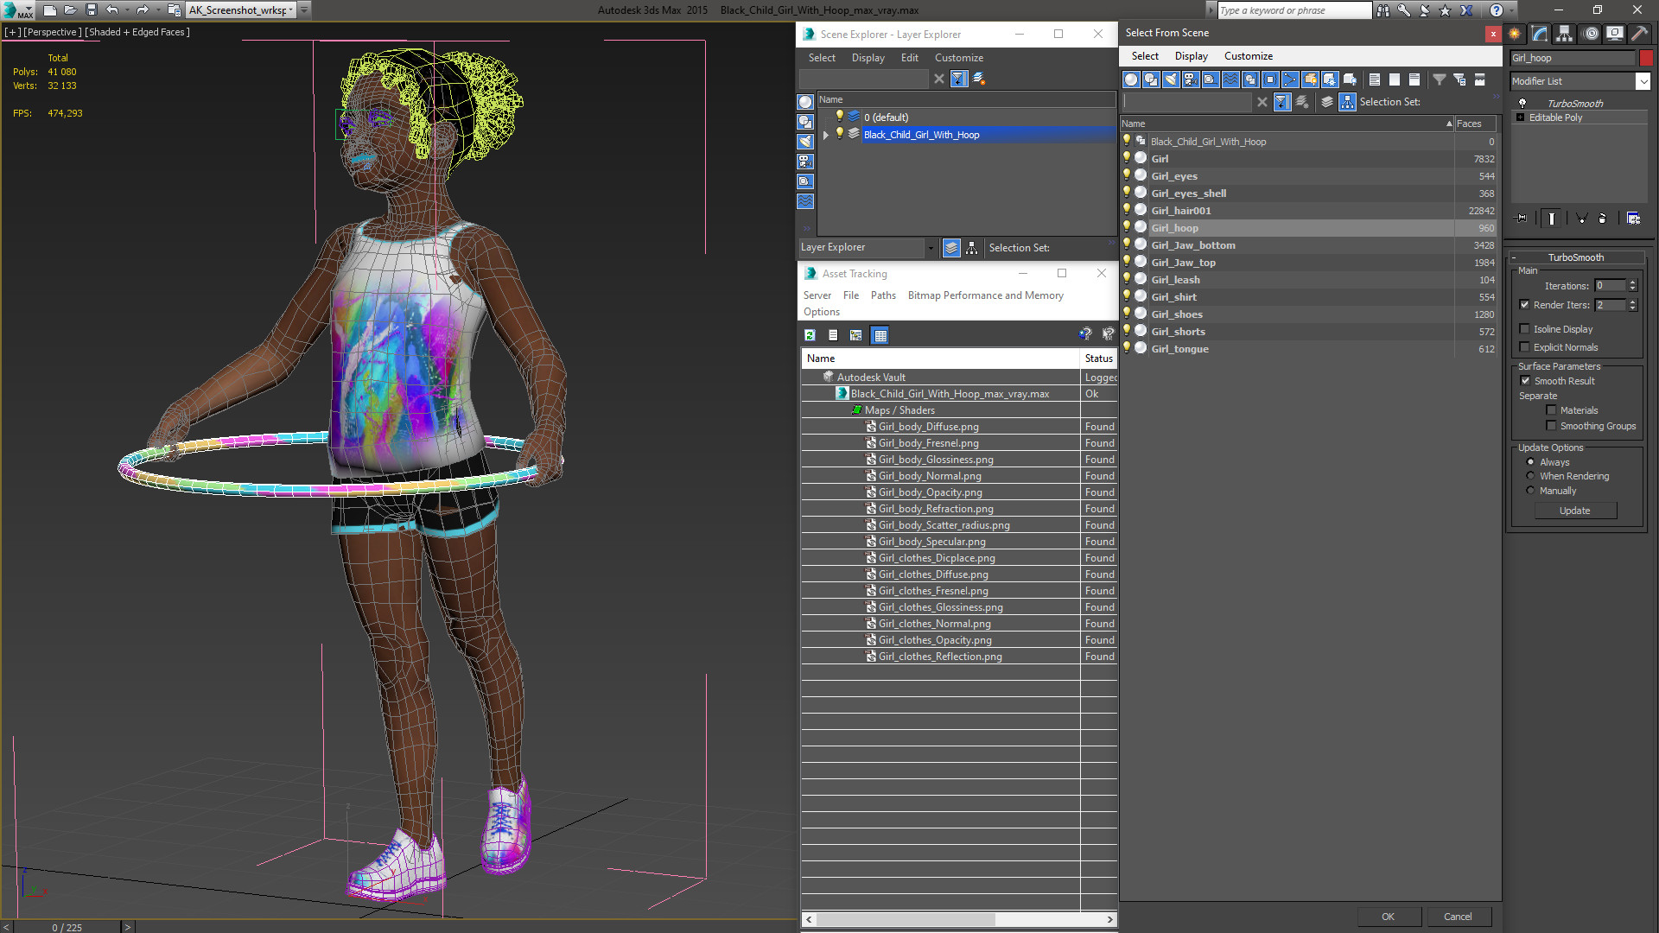The width and height of the screenshot is (1659, 933).
Task: Open the Hierarchy command panel tab
Action: coord(1565,34)
